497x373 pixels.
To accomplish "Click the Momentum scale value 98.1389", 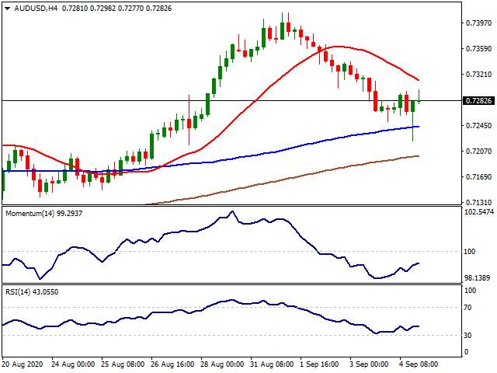I will (477, 278).
